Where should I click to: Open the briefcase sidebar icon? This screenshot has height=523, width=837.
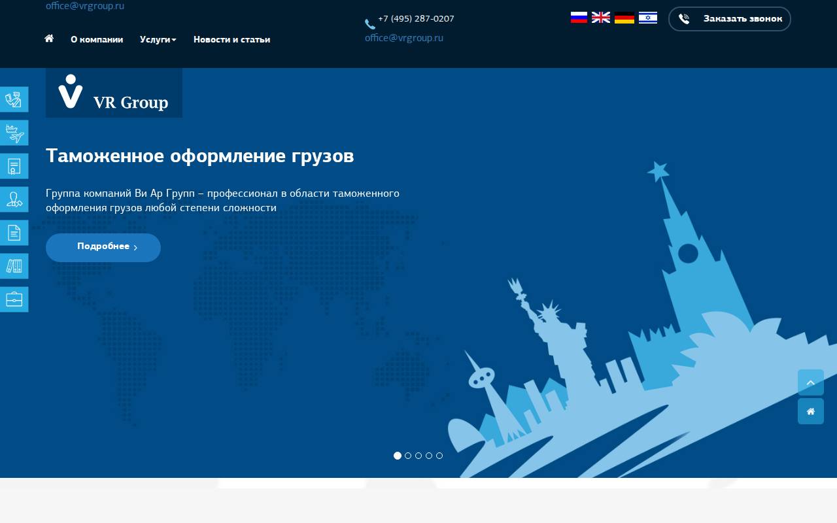(x=14, y=299)
